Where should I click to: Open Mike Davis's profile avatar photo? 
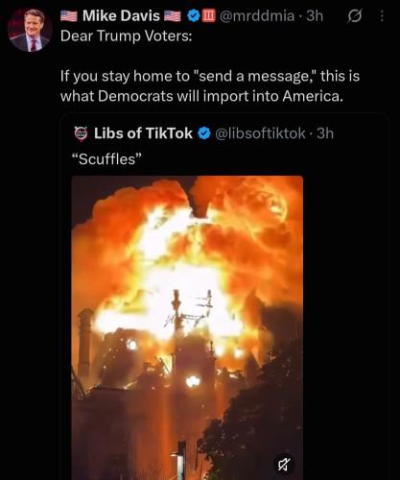[30, 30]
